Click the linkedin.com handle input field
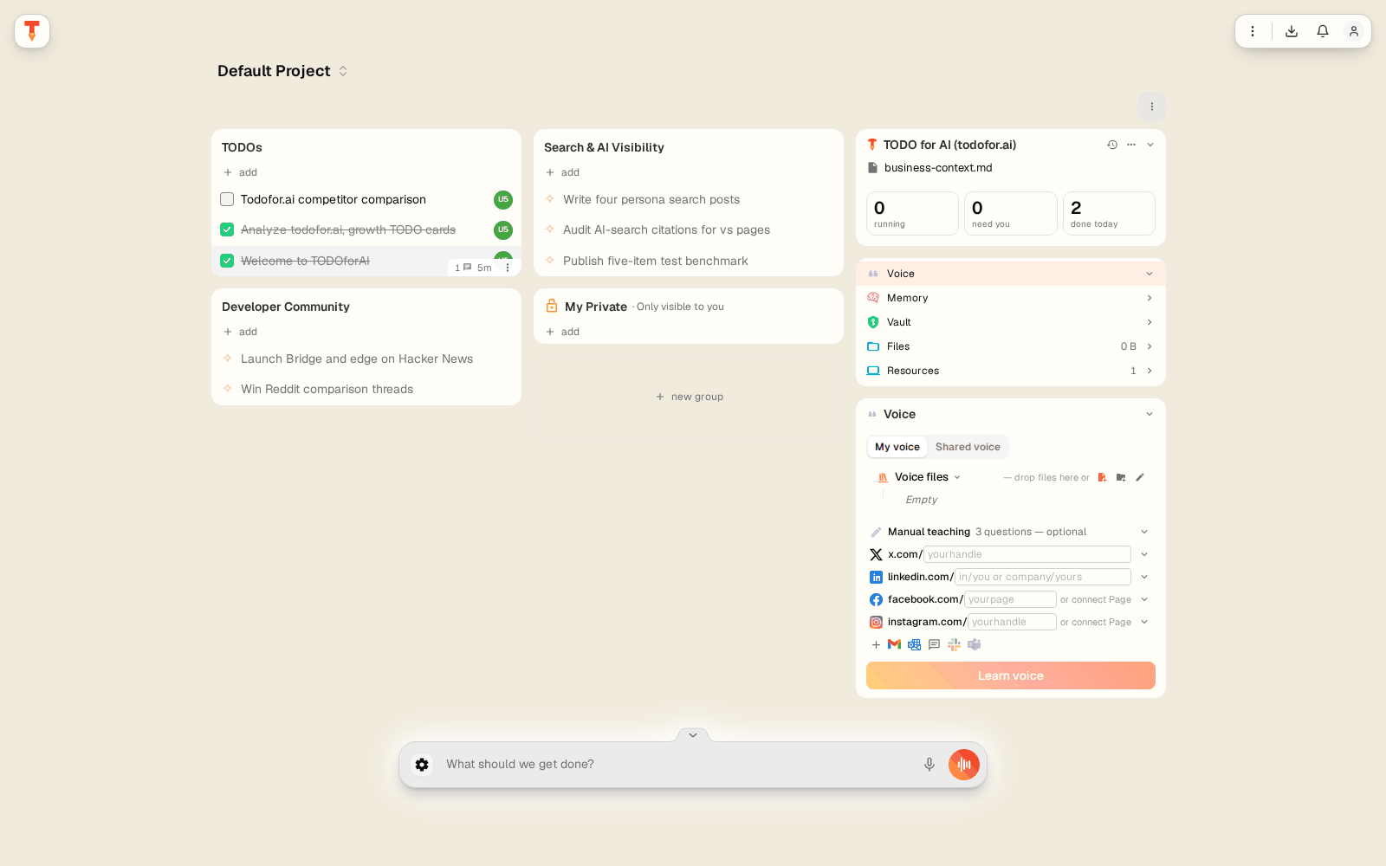The image size is (1386, 866). click(1043, 577)
